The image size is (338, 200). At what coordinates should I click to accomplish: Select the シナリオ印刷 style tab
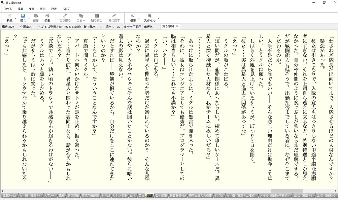[120, 196]
